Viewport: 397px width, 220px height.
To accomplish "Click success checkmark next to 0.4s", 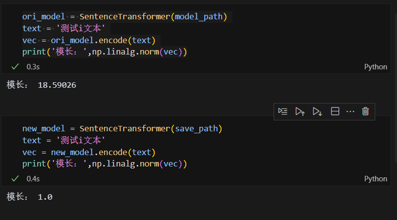I will click(x=15, y=178).
